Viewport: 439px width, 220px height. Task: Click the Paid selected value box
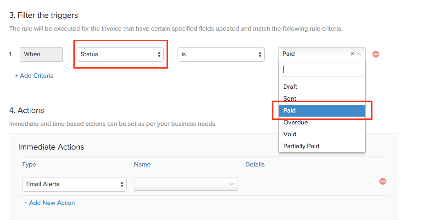click(x=314, y=54)
